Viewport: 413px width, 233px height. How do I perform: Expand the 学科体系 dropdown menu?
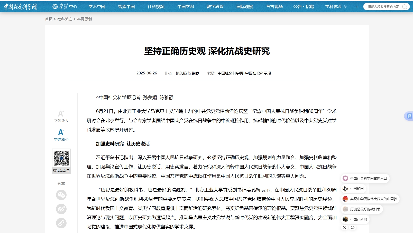click(336, 7)
